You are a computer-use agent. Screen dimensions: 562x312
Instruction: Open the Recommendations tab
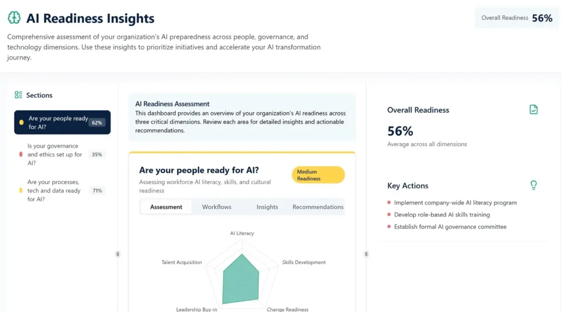click(318, 207)
